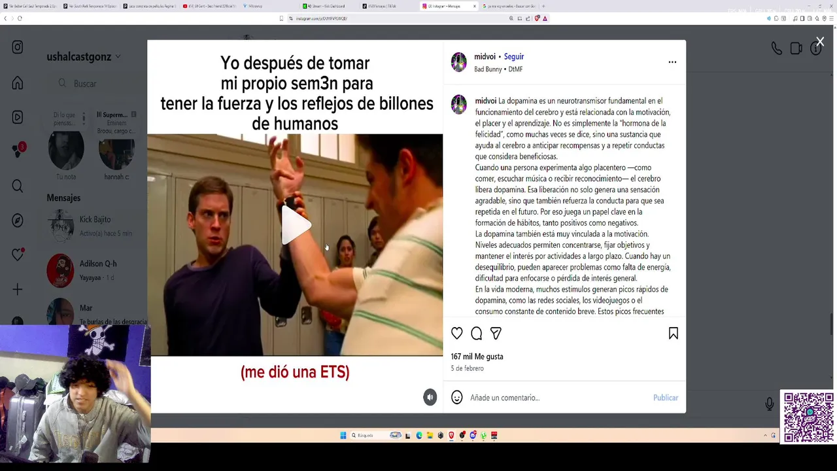Viewport: 837px width, 471px height.
Task: Click the Brave Shields lion icon
Action: tap(537, 18)
